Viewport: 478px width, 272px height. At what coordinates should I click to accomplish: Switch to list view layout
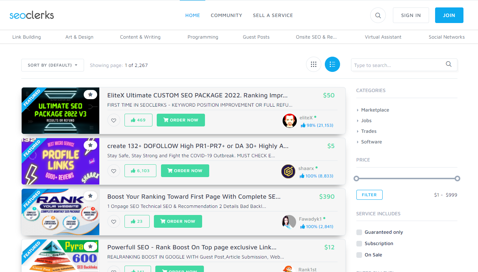tap(332, 64)
